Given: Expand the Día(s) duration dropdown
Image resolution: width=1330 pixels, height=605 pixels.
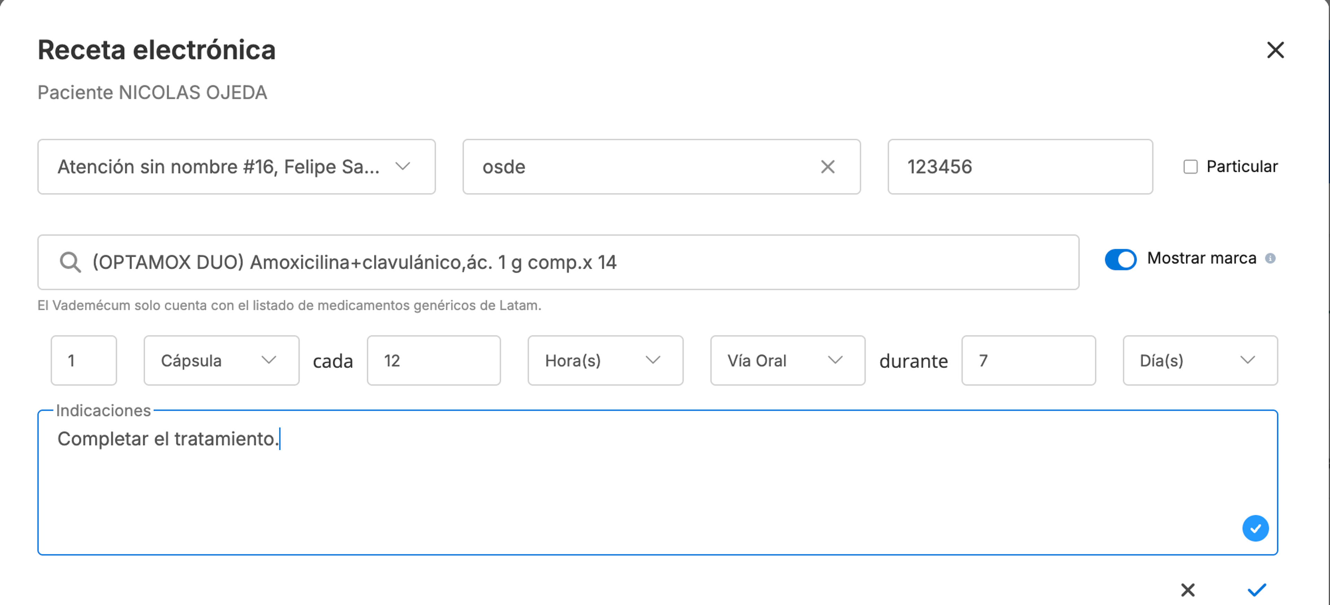Looking at the screenshot, I should pos(1200,360).
